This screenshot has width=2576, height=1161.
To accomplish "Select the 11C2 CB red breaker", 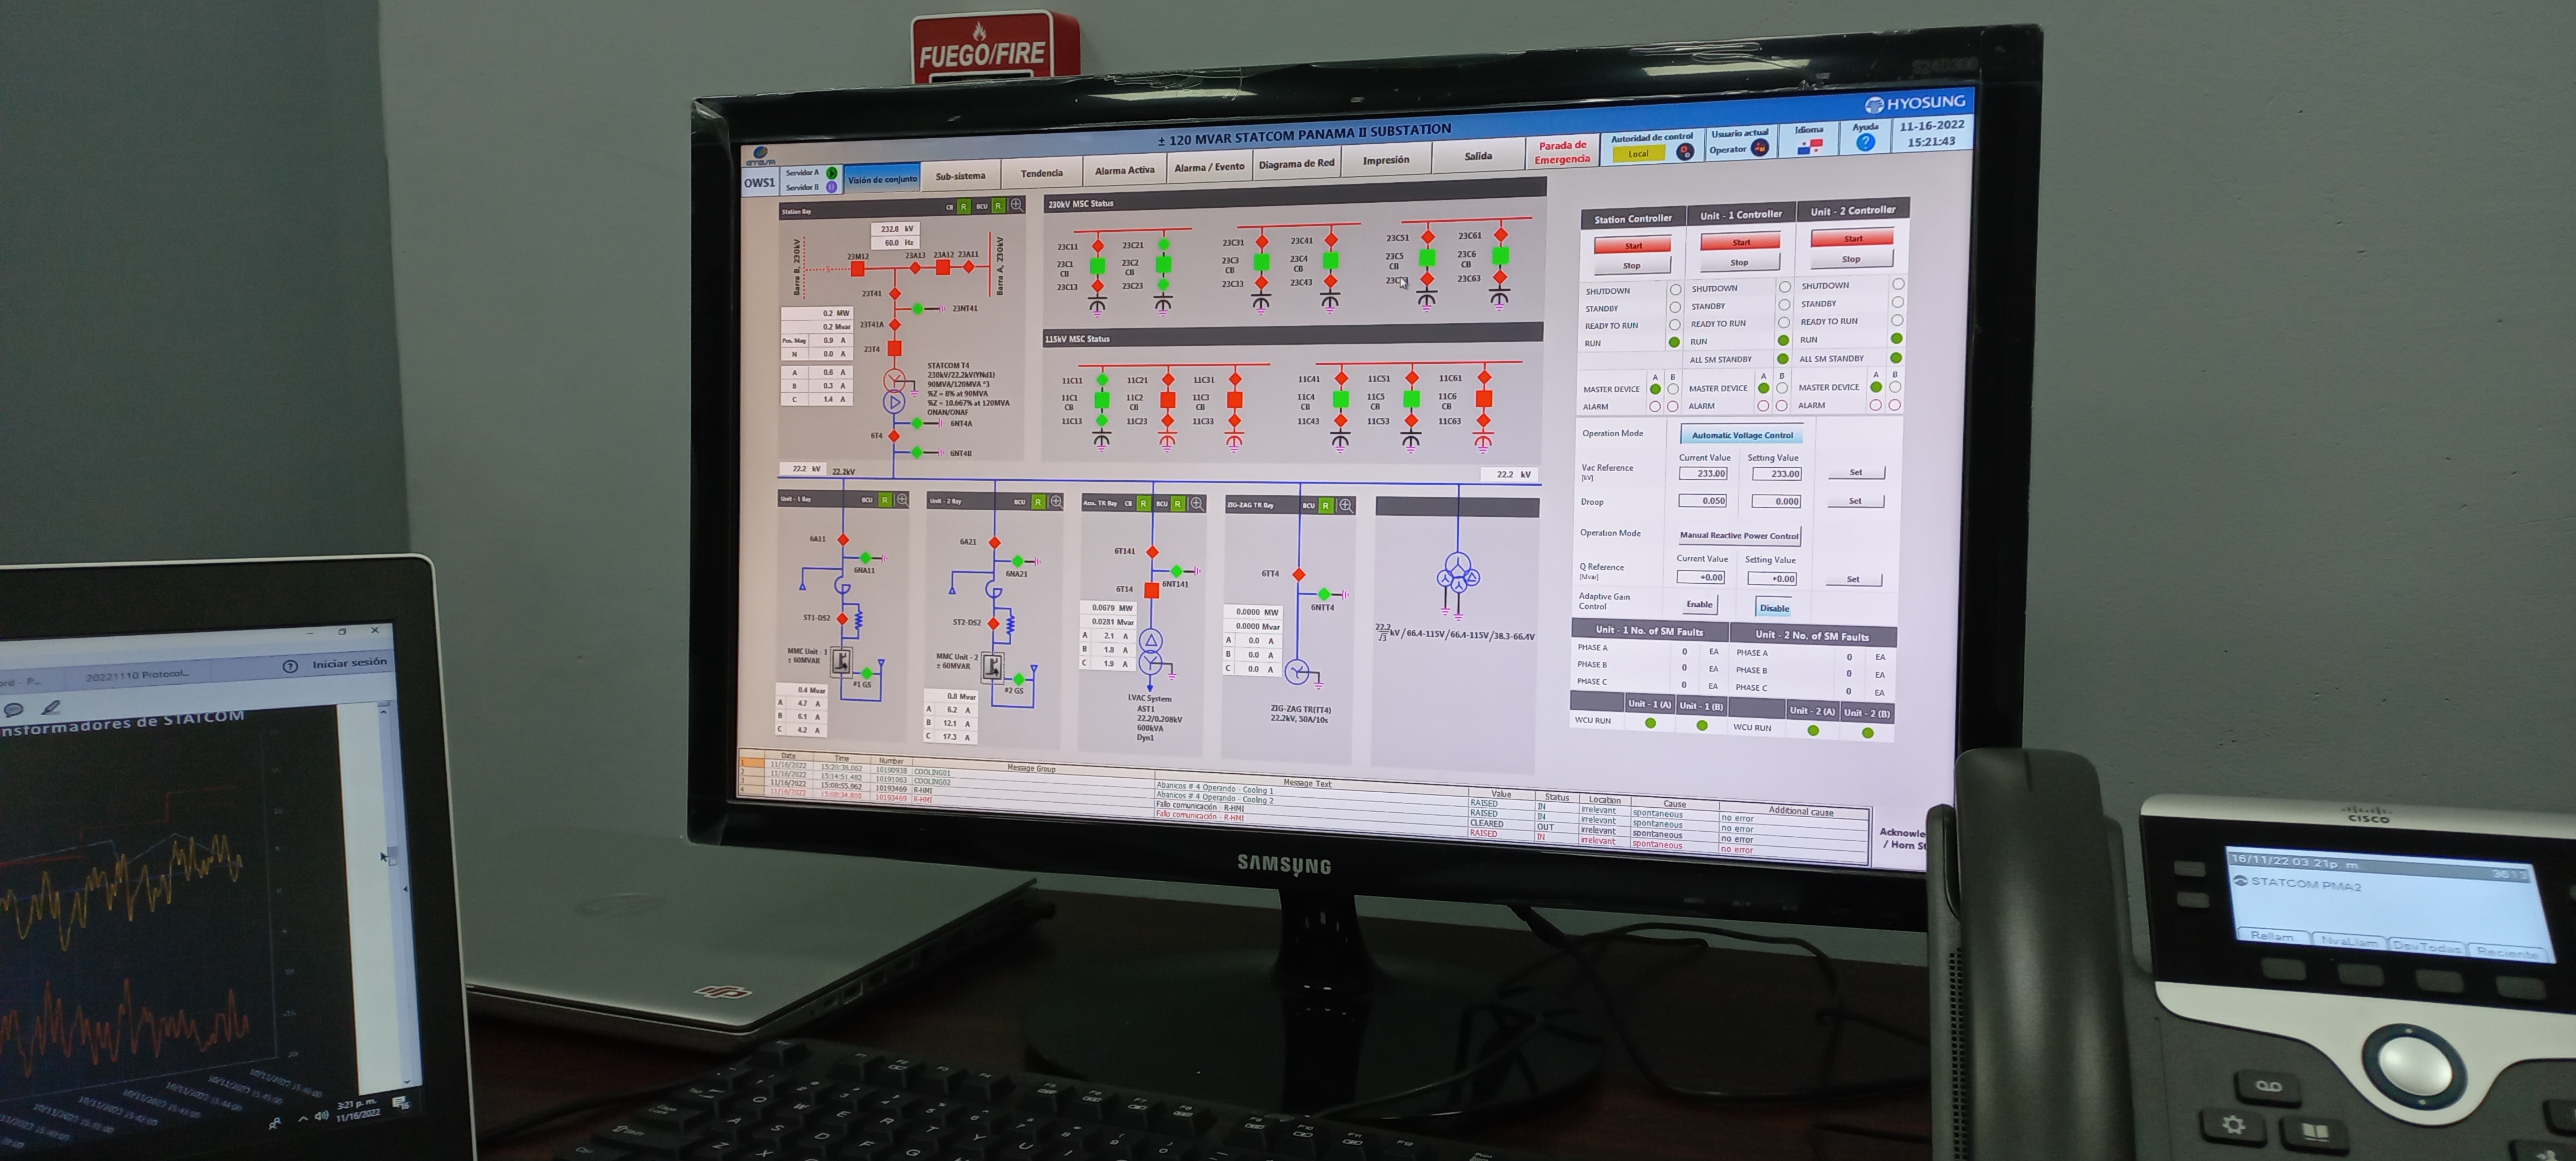I will 1168,400.
